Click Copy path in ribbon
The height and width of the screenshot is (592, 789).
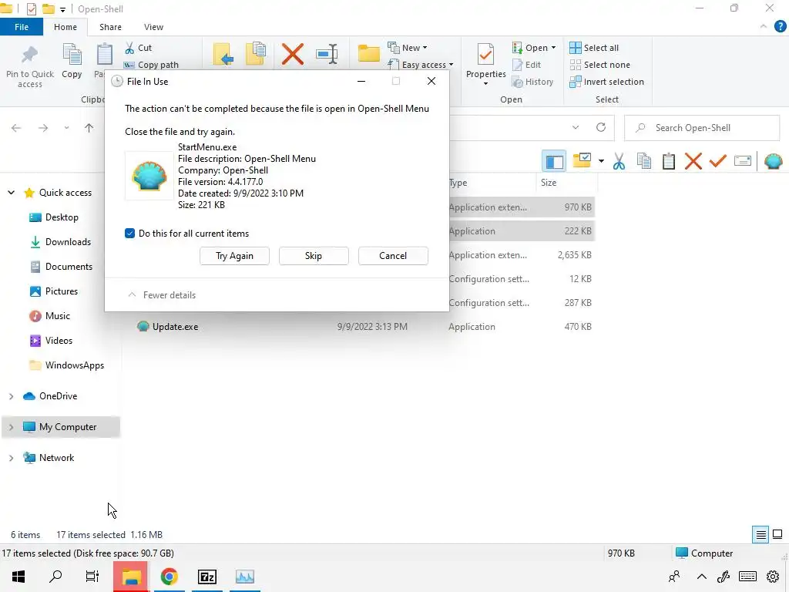(x=152, y=65)
